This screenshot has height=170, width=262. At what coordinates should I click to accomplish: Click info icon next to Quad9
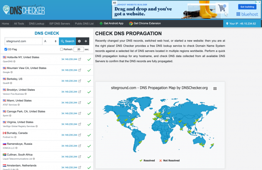(11, 83)
